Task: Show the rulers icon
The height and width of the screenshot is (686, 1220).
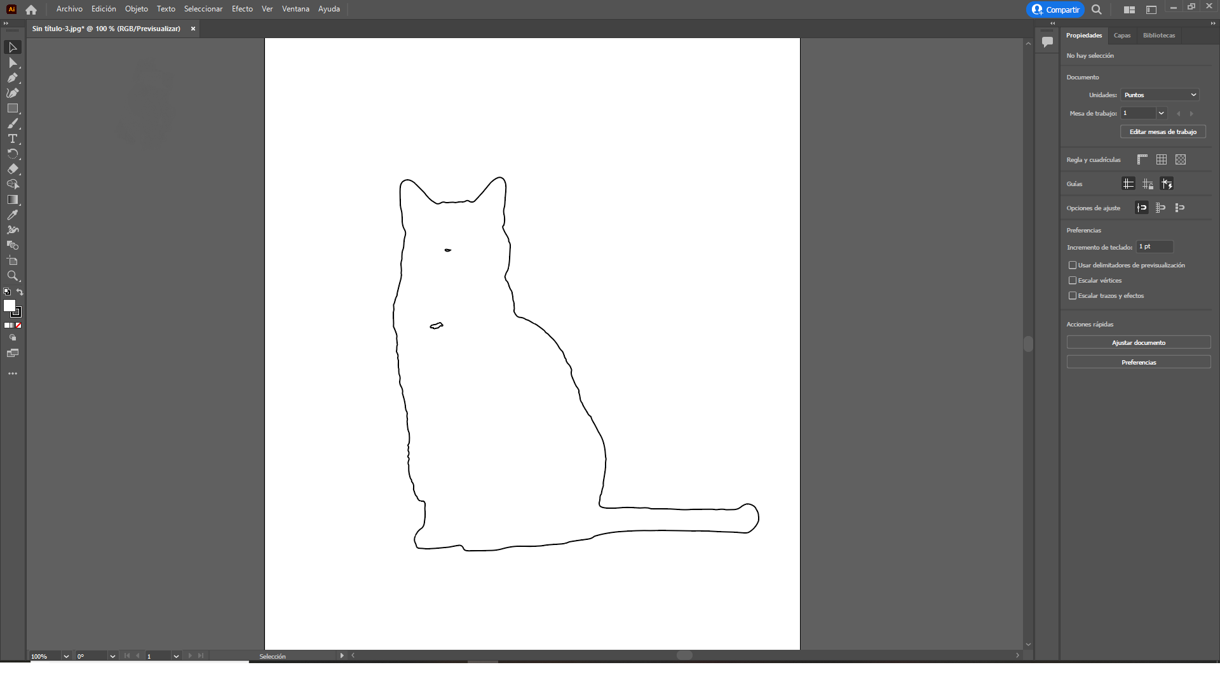Action: (x=1142, y=159)
